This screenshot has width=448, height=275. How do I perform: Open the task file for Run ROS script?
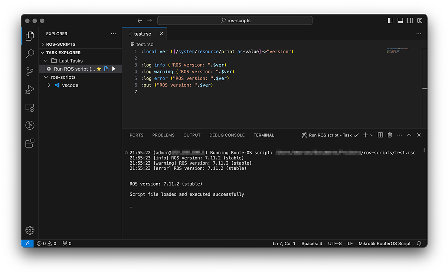coord(106,69)
